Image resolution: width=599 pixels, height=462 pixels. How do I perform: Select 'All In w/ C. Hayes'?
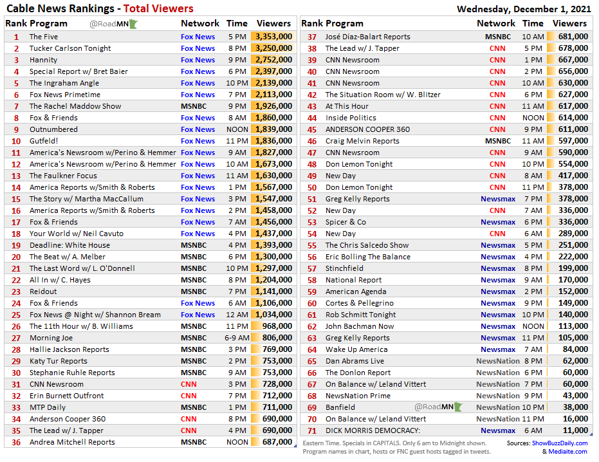click(60, 280)
